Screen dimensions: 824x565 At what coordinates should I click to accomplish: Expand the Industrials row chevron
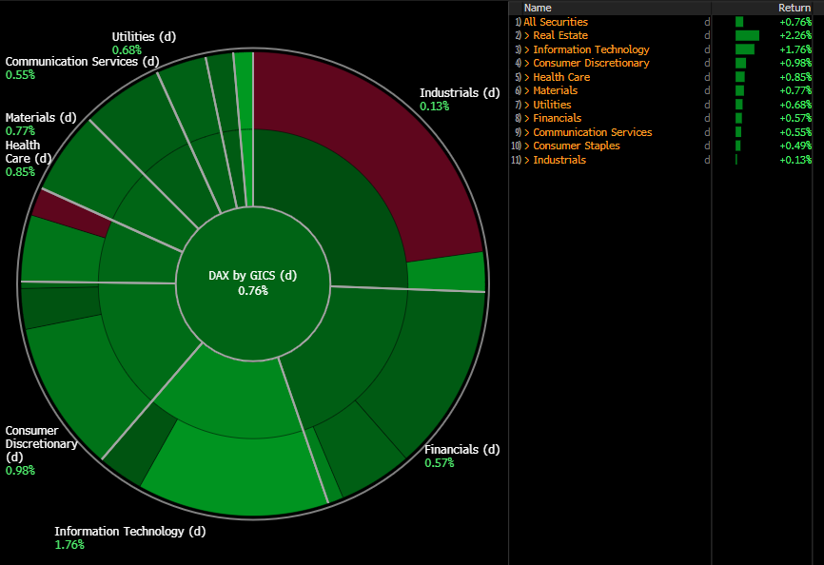pos(527,160)
